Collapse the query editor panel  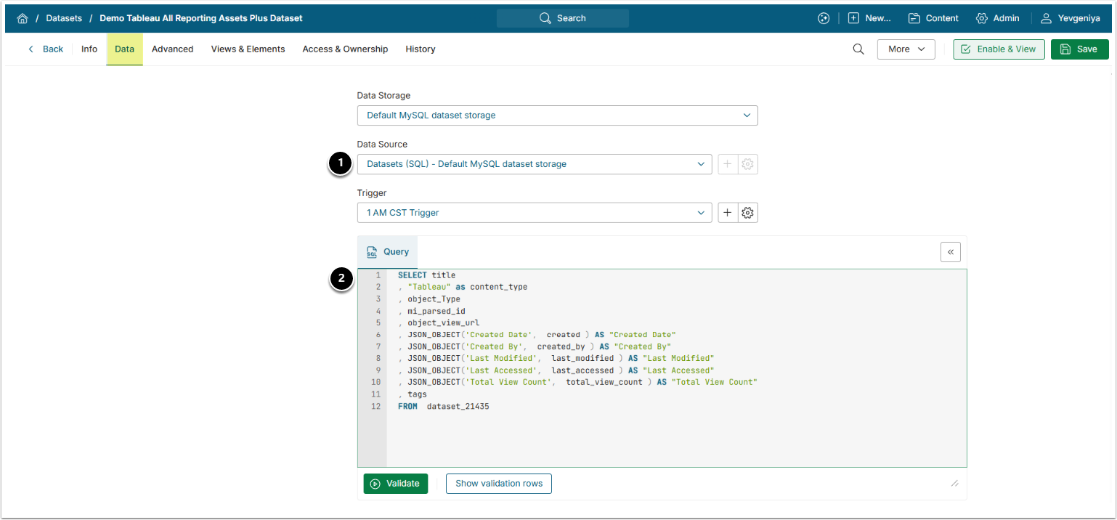point(950,252)
